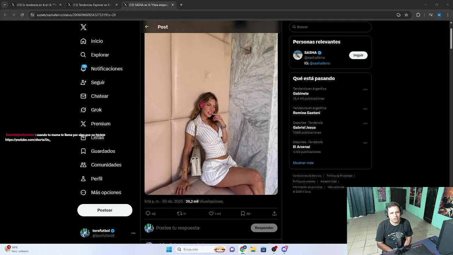The image size is (453, 255).
Task: Go to Inicio in the sidebar
Action: point(92,41)
